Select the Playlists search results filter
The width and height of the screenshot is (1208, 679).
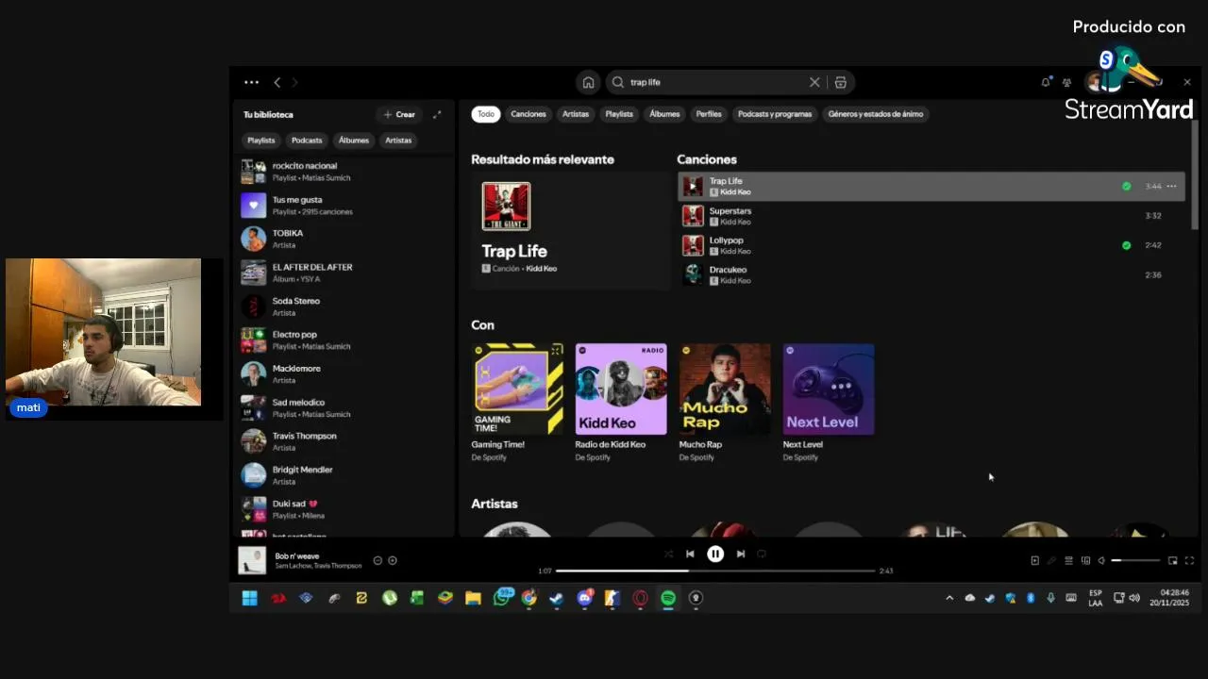619,114
